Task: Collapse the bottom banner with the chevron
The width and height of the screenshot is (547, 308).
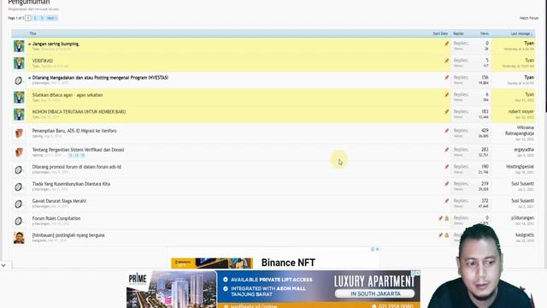Action: 3,265
